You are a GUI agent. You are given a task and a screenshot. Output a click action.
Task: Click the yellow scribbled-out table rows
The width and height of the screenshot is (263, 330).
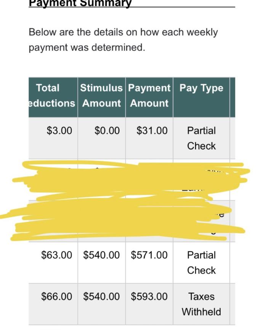125,201
